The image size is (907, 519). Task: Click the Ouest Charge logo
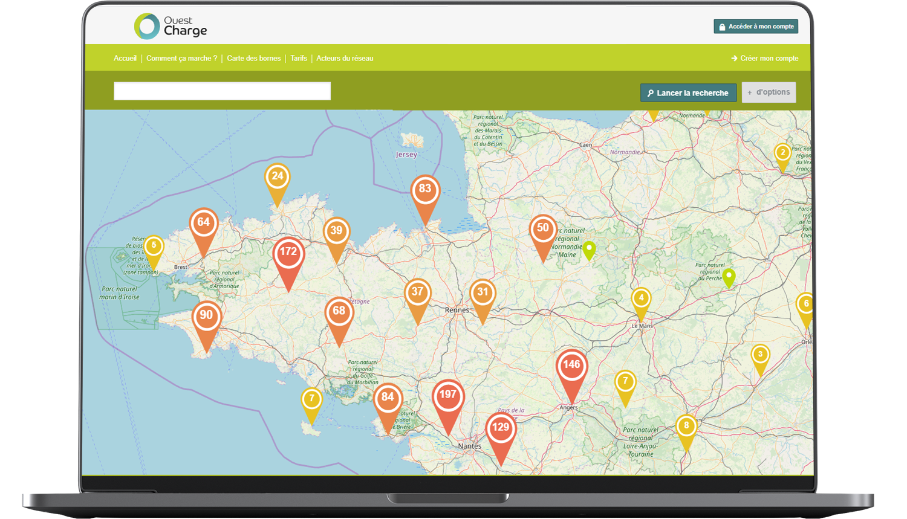(171, 27)
